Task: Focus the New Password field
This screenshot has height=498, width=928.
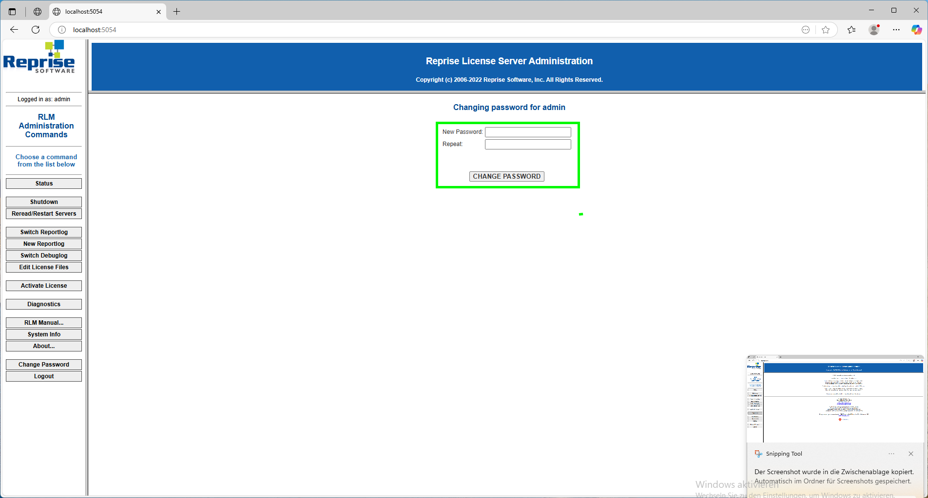Action: point(528,132)
